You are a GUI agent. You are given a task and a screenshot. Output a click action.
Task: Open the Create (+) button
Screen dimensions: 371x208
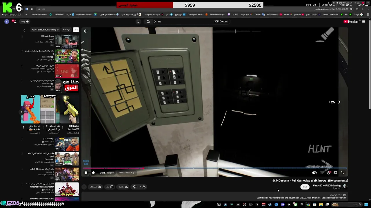[25, 21]
